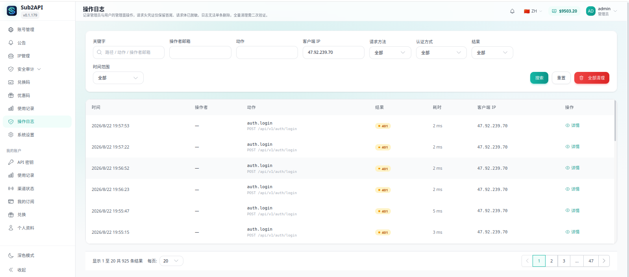The image size is (629, 277).
Task: Click trash icon on 全部清理 button
Action: (581, 78)
